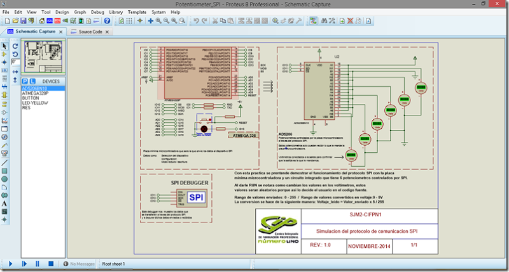Click the Zoom Out magnifier icon
This screenshot has width=509, height=272.
click(x=166, y=21)
